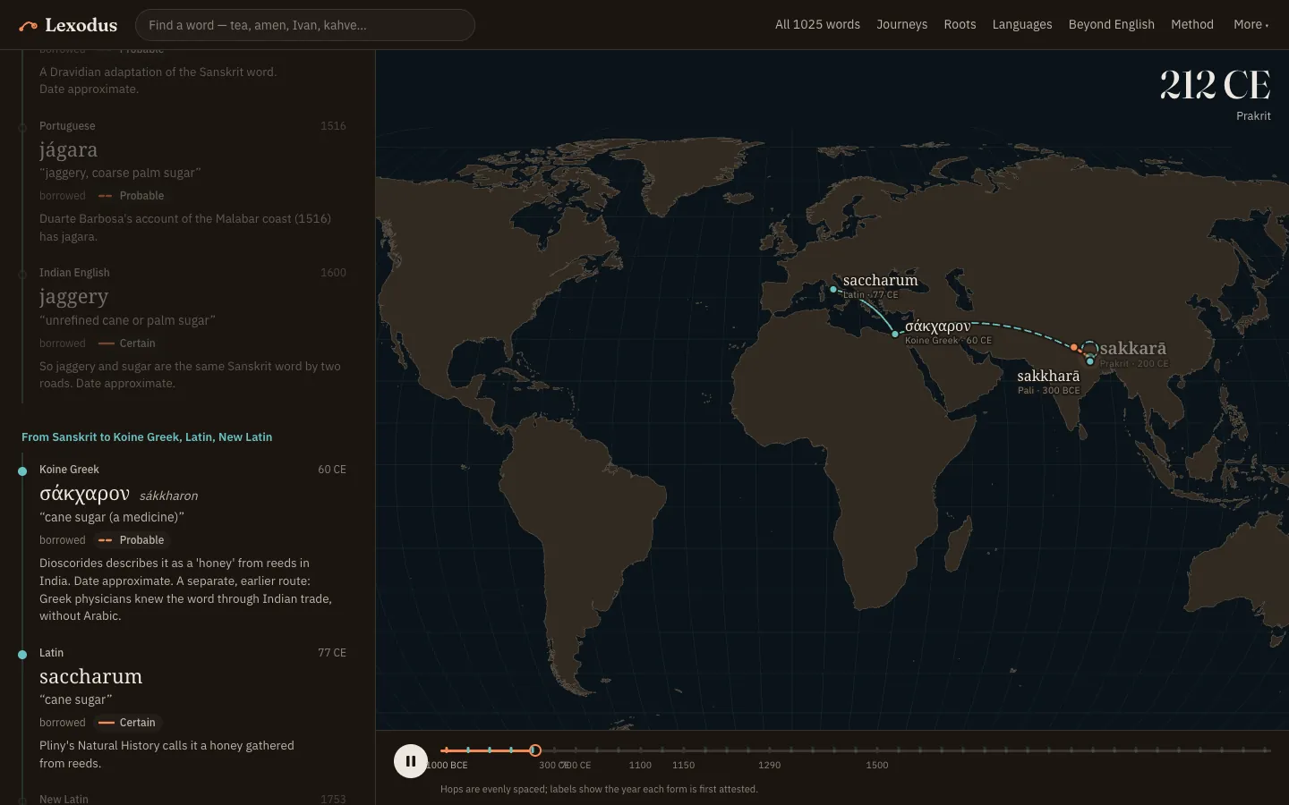The width and height of the screenshot is (1289, 805).
Task: Go to the Roots page
Action: pyautogui.click(x=960, y=24)
